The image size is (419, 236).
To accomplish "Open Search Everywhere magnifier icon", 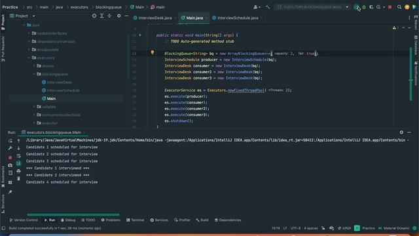I will (399, 7).
